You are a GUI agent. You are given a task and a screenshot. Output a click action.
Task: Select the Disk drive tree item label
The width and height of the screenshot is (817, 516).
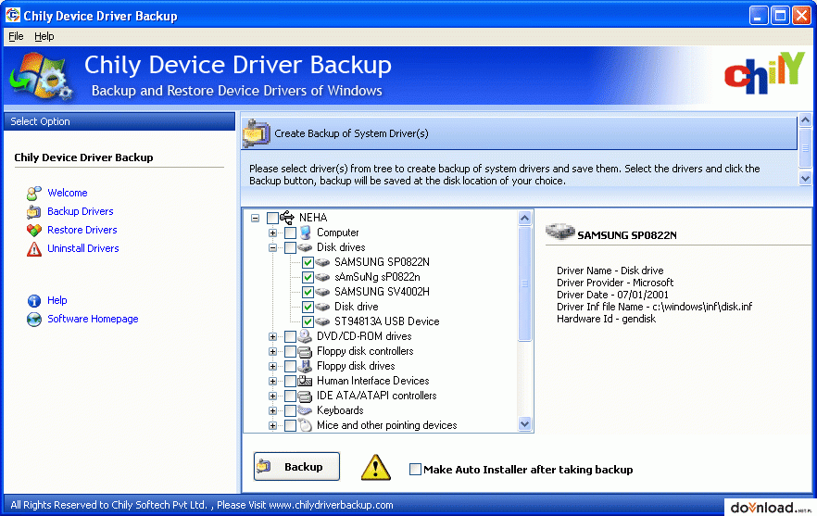(357, 307)
